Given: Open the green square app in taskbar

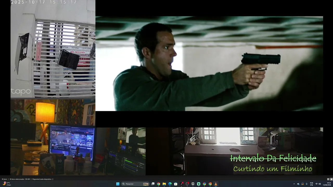Looking at the screenshot, I should tap(198, 184).
